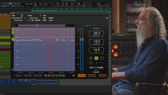Select the Dial (TP) radio option
Screen dimensions: 168x95
tap(96, 63)
